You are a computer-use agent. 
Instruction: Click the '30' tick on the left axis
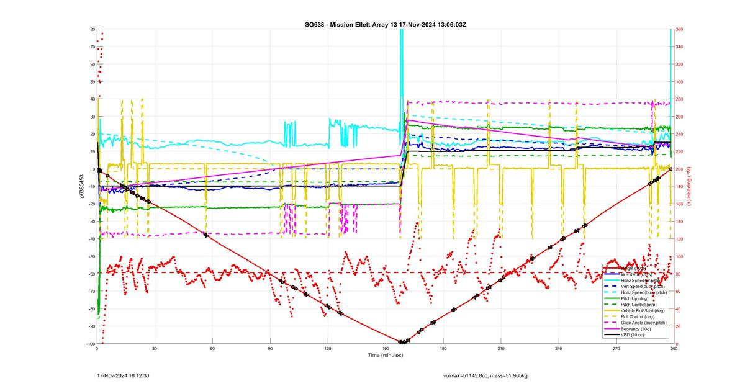pyautogui.click(x=92, y=117)
